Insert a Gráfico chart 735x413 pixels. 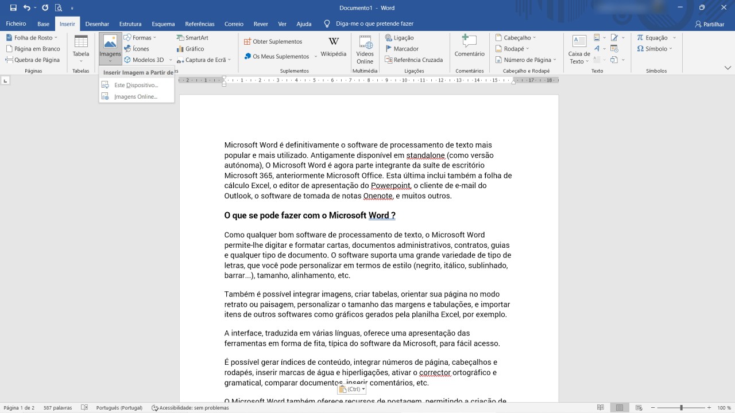point(190,49)
